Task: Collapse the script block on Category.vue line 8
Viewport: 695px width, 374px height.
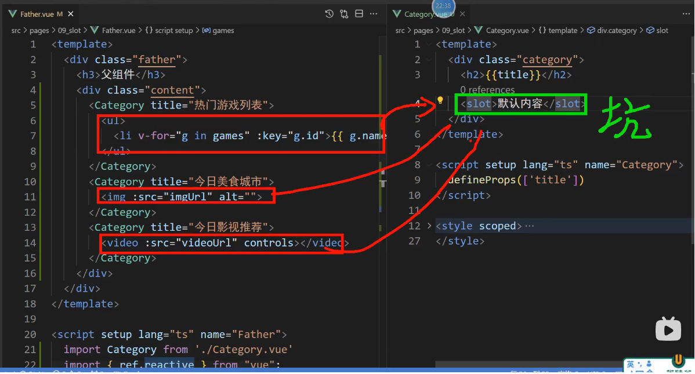Action: click(x=429, y=165)
